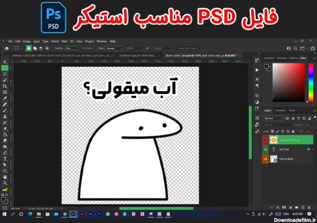
Task: Click the Feather input field
Action: tap(71, 48)
